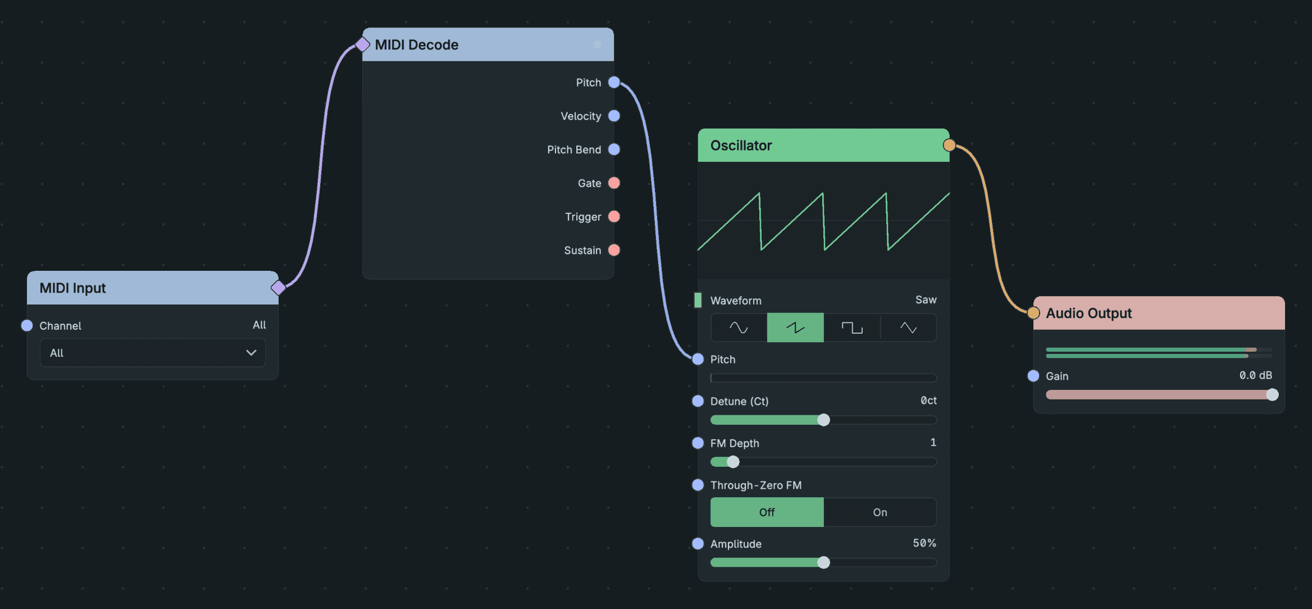1312x609 pixels.
Task: Select the MIDI Input node header
Action: [153, 288]
